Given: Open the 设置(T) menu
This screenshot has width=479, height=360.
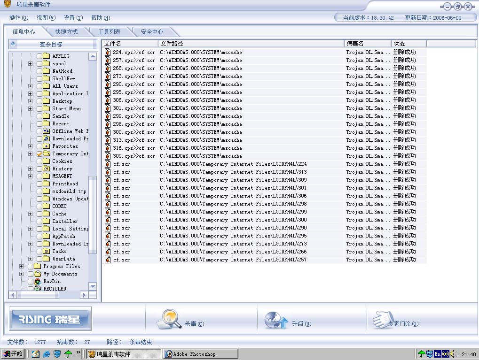Looking at the screenshot, I should pyautogui.click(x=73, y=18).
